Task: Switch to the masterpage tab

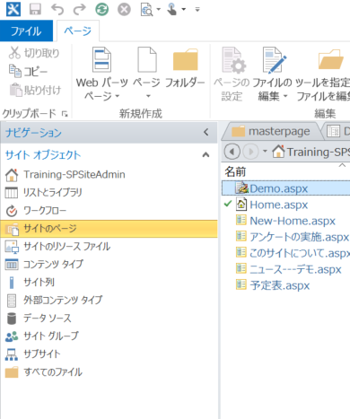Action: (x=273, y=131)
